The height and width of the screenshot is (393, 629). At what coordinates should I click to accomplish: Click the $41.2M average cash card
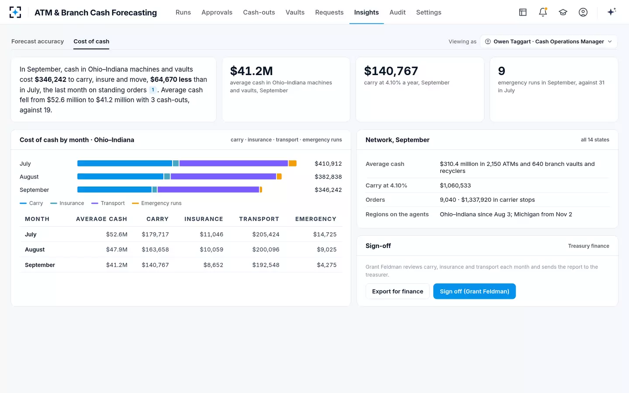click(286, 90)
